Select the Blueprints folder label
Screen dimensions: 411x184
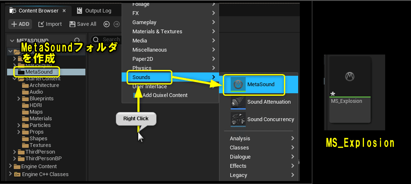tap(41, 99)
